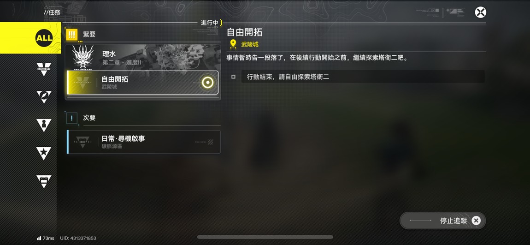Screen dimensions: 530x245
Task: Select the 自由開拓 mission entry
Action: 143,83
